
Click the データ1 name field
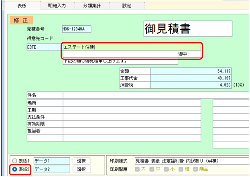(52, 161)
